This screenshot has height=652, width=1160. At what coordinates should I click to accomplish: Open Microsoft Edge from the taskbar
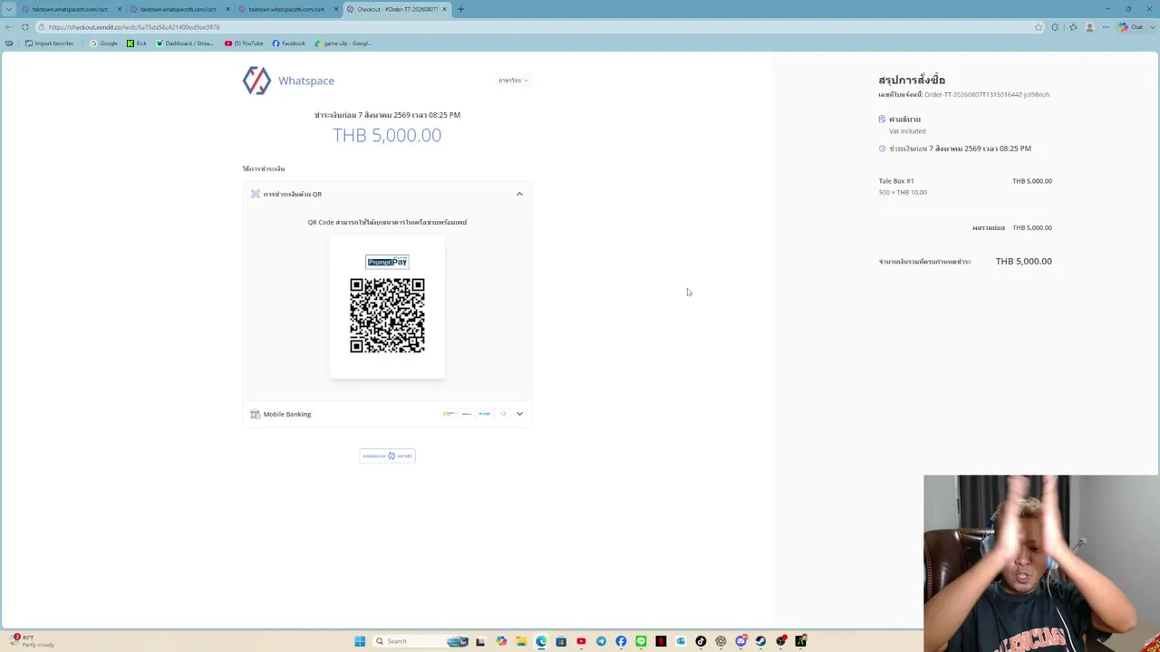pyautogui.click(x=541, y=641)
